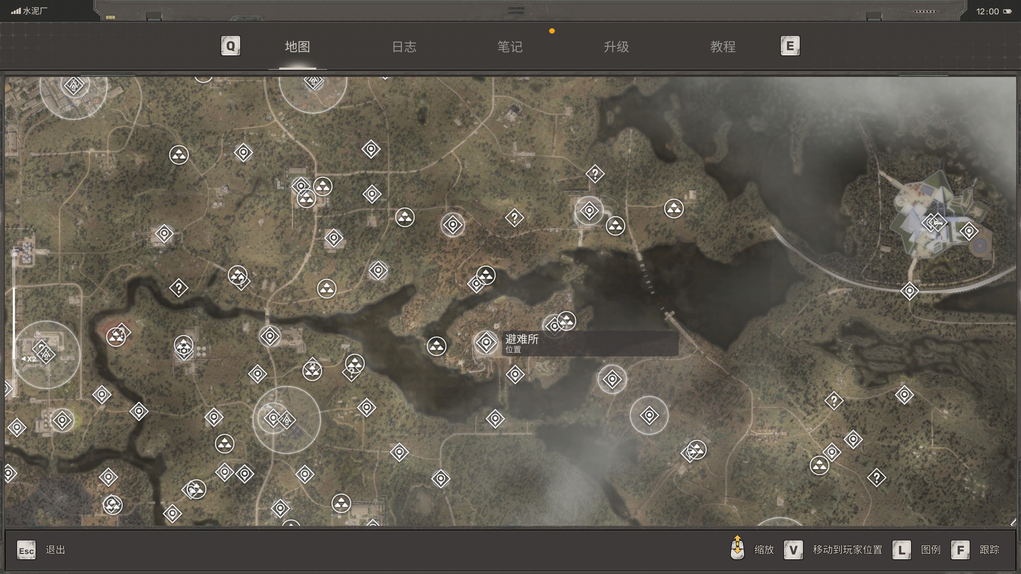This screenshot has height=574, width=1021.
Task: Click 移动到玩家位置 to center on player
Action: (848, 550)
